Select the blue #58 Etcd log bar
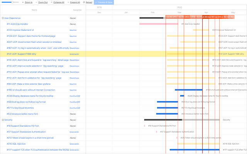 pyautogui.click(x=167, y=102)
